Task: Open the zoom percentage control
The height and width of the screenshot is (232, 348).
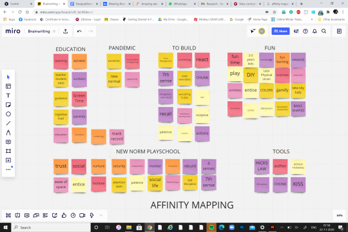Action: click(340, 215)
